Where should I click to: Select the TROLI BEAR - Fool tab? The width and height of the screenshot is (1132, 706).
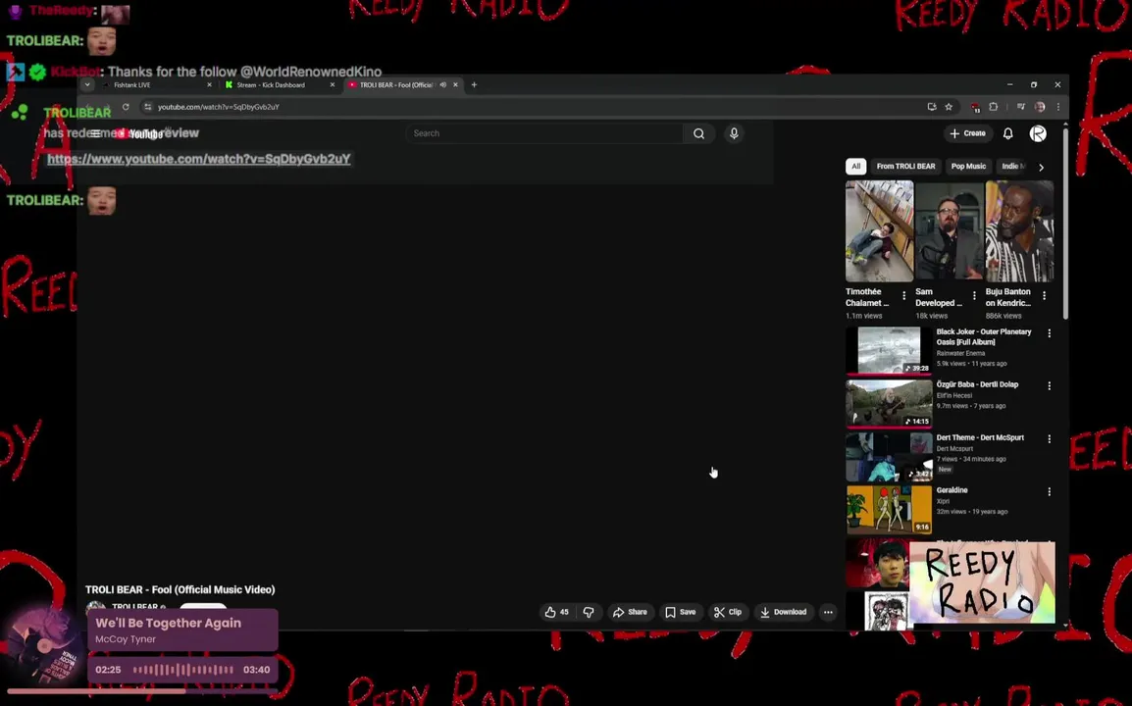(x=395, y=84)
